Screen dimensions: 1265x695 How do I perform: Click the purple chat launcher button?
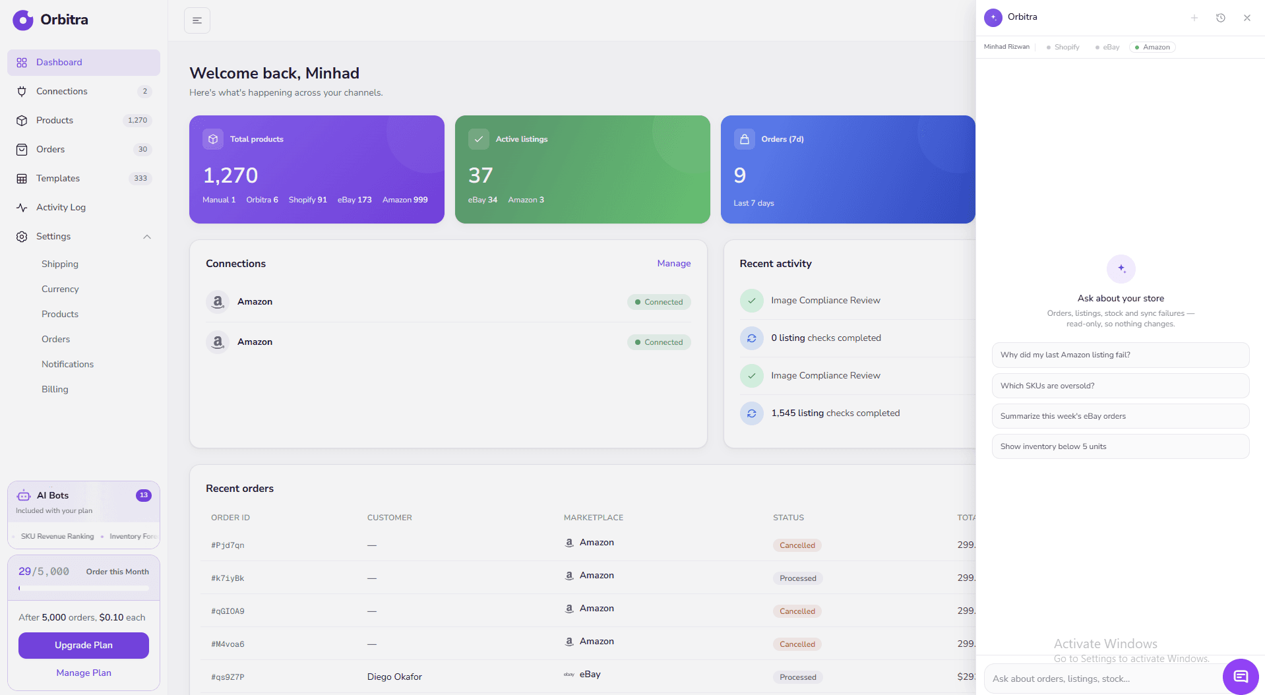click(1241, 677)
